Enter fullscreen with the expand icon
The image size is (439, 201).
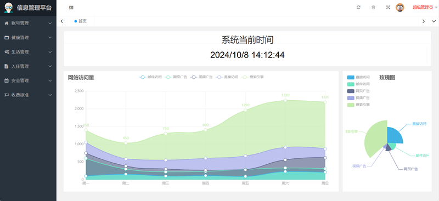(x=388, y=7)
